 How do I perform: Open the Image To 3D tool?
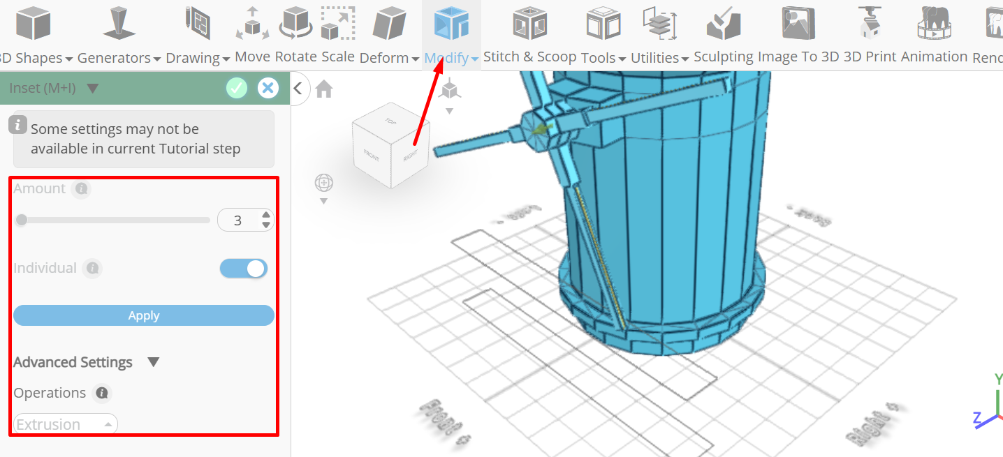pos(798,35)
